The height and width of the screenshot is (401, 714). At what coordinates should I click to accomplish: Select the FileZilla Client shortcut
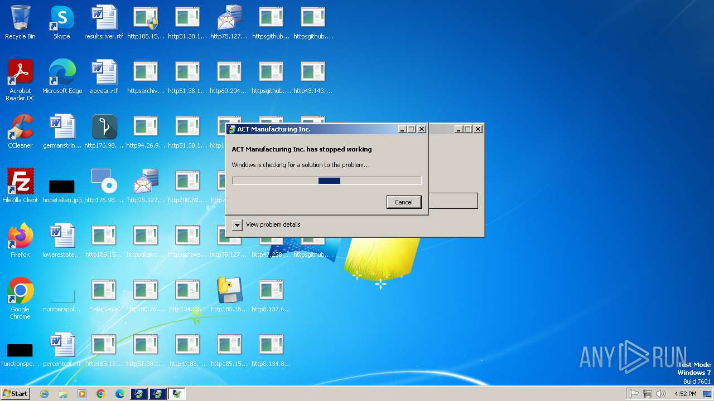coord(20,187)
